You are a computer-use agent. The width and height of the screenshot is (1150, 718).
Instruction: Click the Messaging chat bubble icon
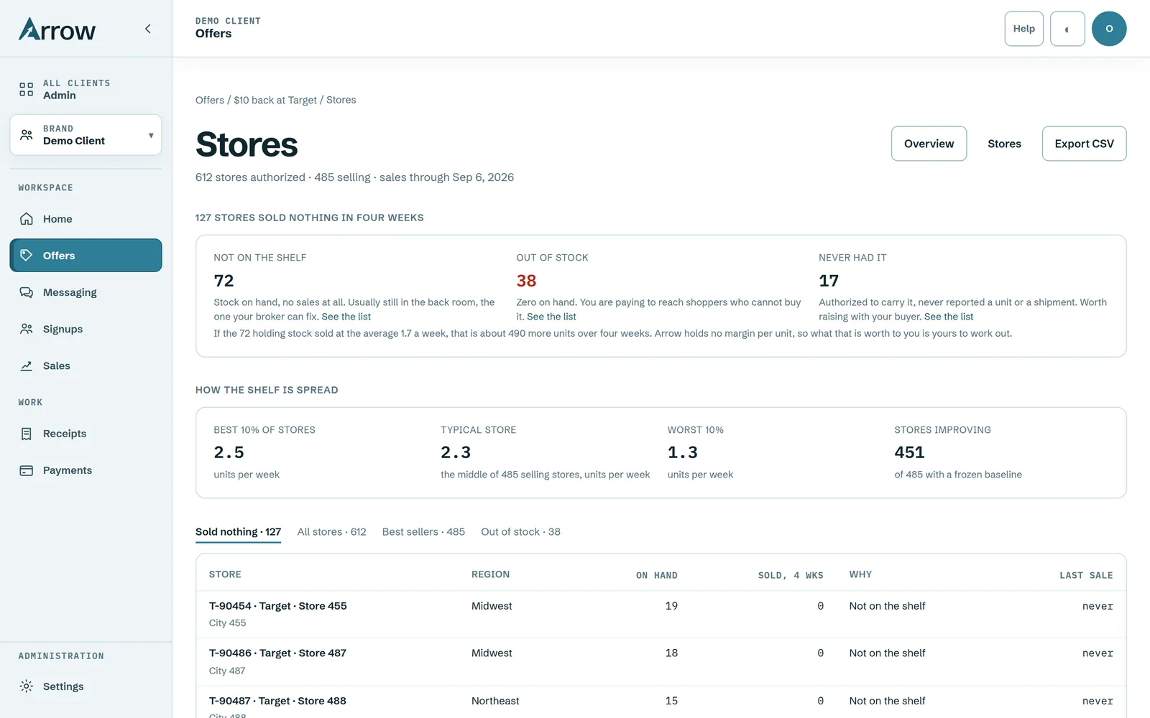[27, 292]
